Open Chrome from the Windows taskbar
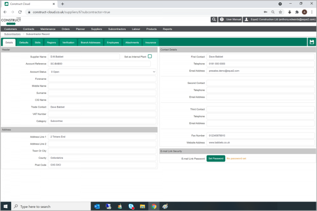The width and height of the screenshot is (317, 211). tap(154, 206)
